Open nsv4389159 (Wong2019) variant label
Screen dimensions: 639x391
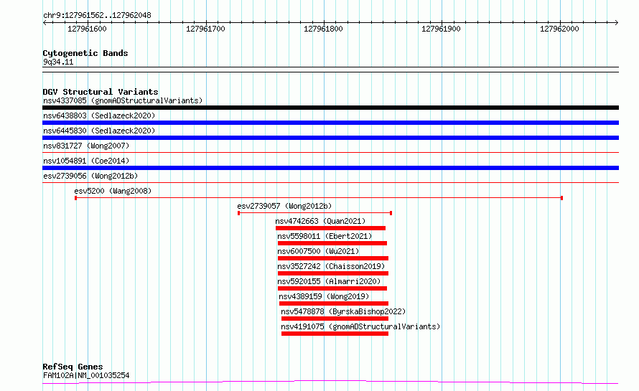[x=324, y=296]
